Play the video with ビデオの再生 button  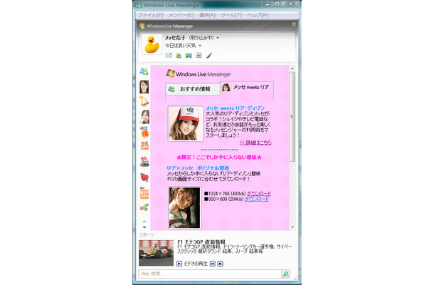pyautogui.click(x=179, y=264)
